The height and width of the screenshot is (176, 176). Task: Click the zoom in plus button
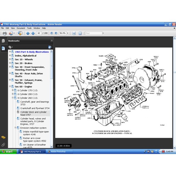click(x=56, y=33)
